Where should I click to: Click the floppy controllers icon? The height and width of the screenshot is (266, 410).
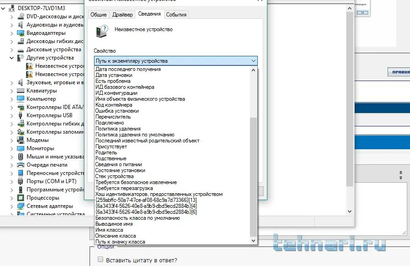[x=21, y=124]
